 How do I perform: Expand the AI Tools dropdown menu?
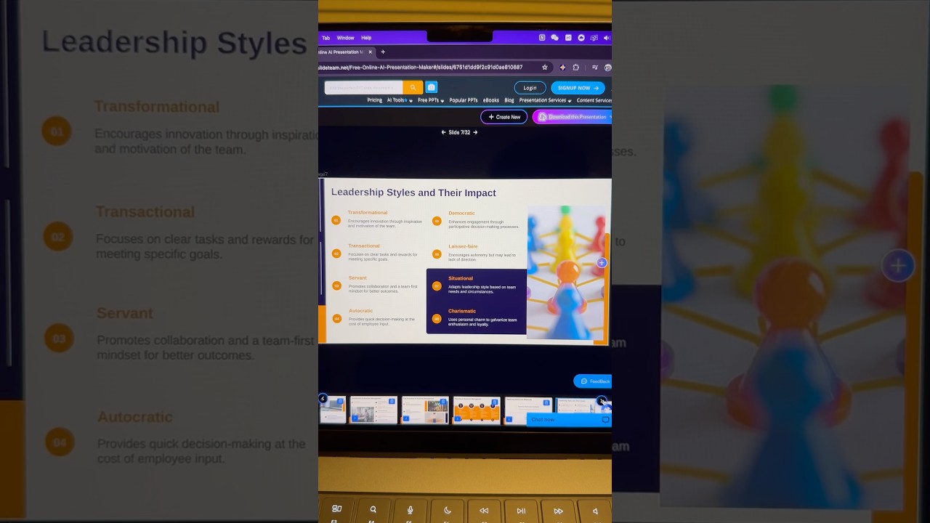click(400, 100)
